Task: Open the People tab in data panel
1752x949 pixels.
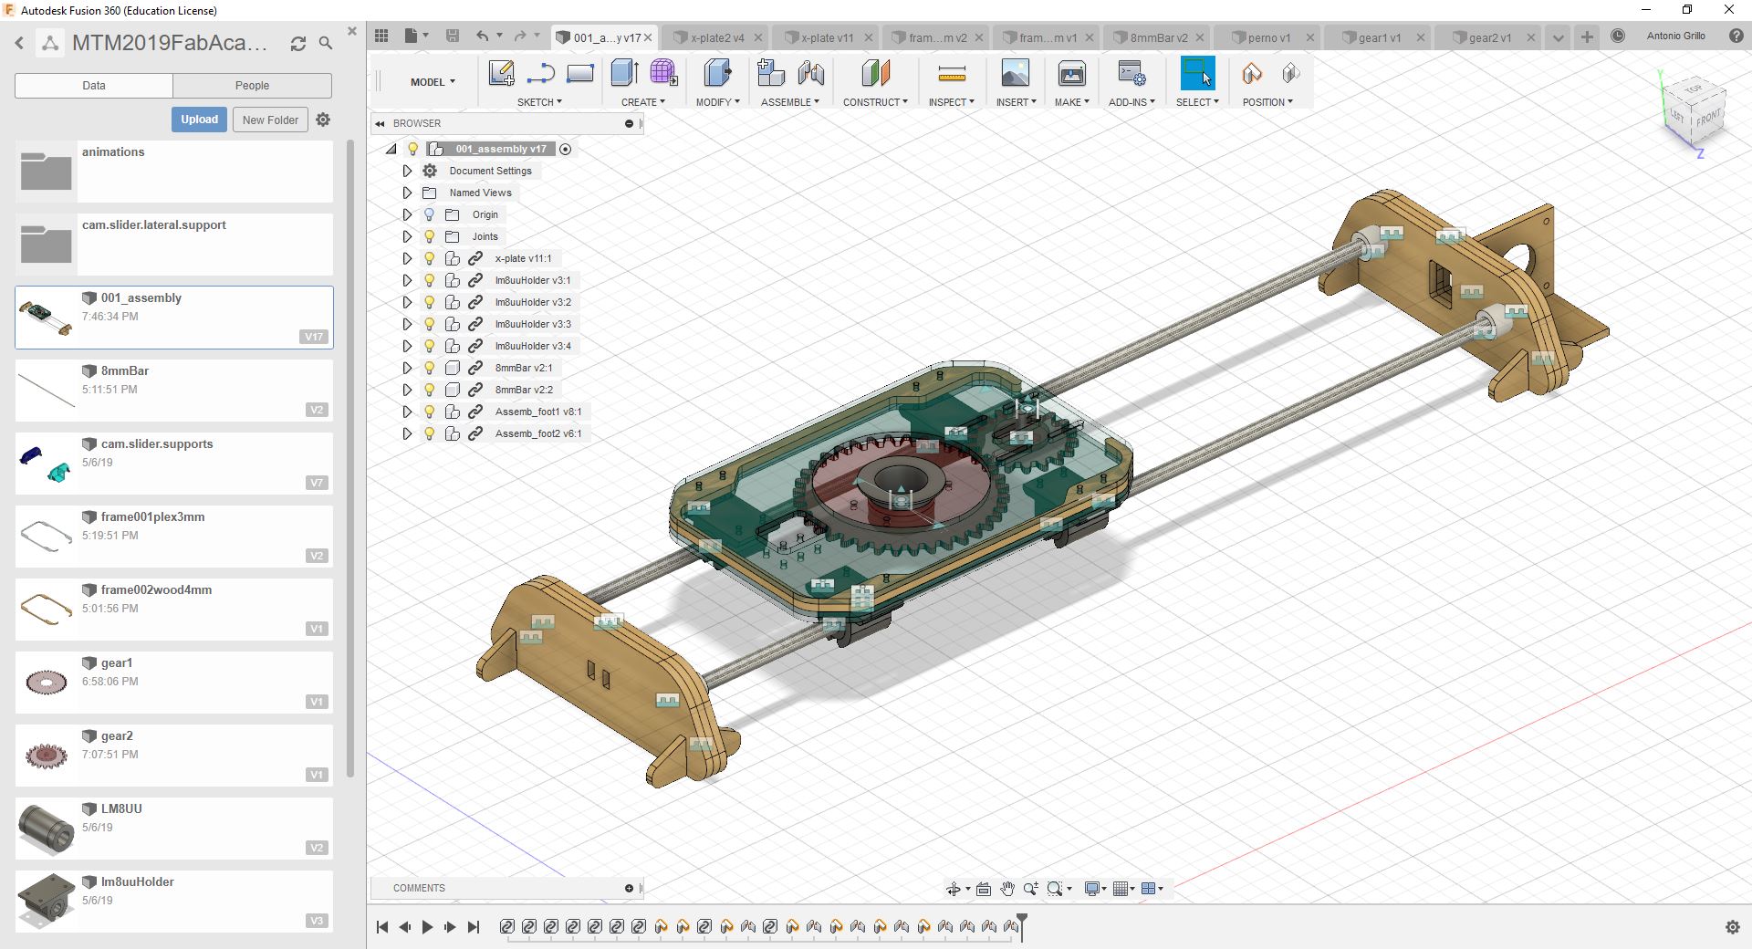Action: [x=252, y=86]
